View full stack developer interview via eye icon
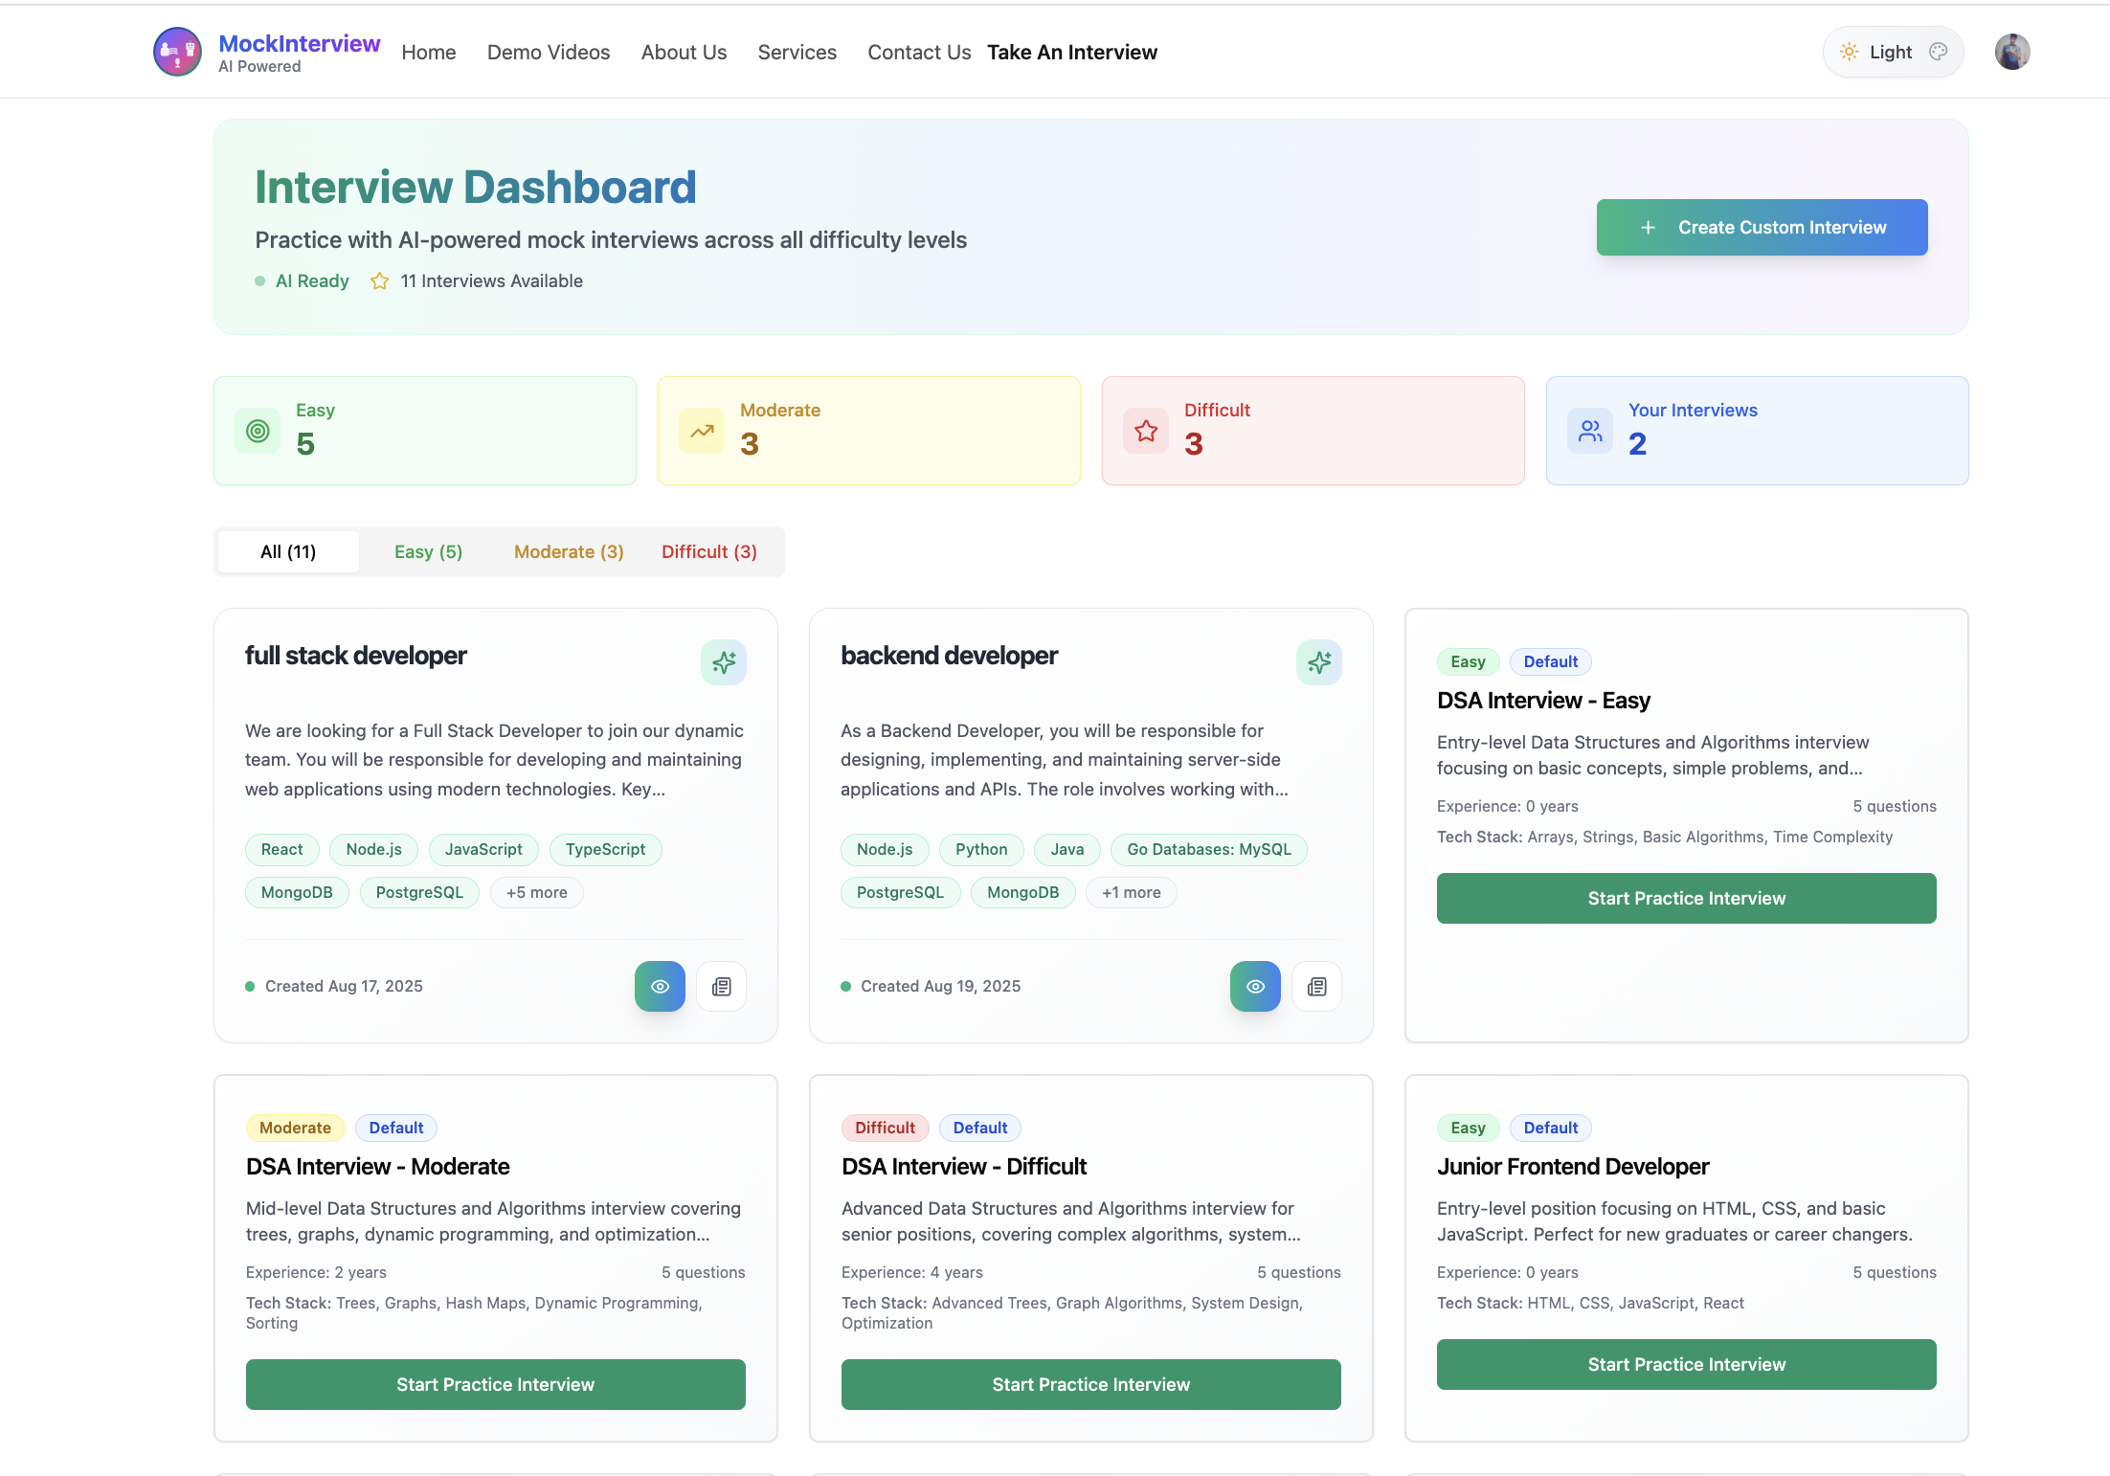The width and height of the screenshot is (2110, 1476). (x=660, y=986)
